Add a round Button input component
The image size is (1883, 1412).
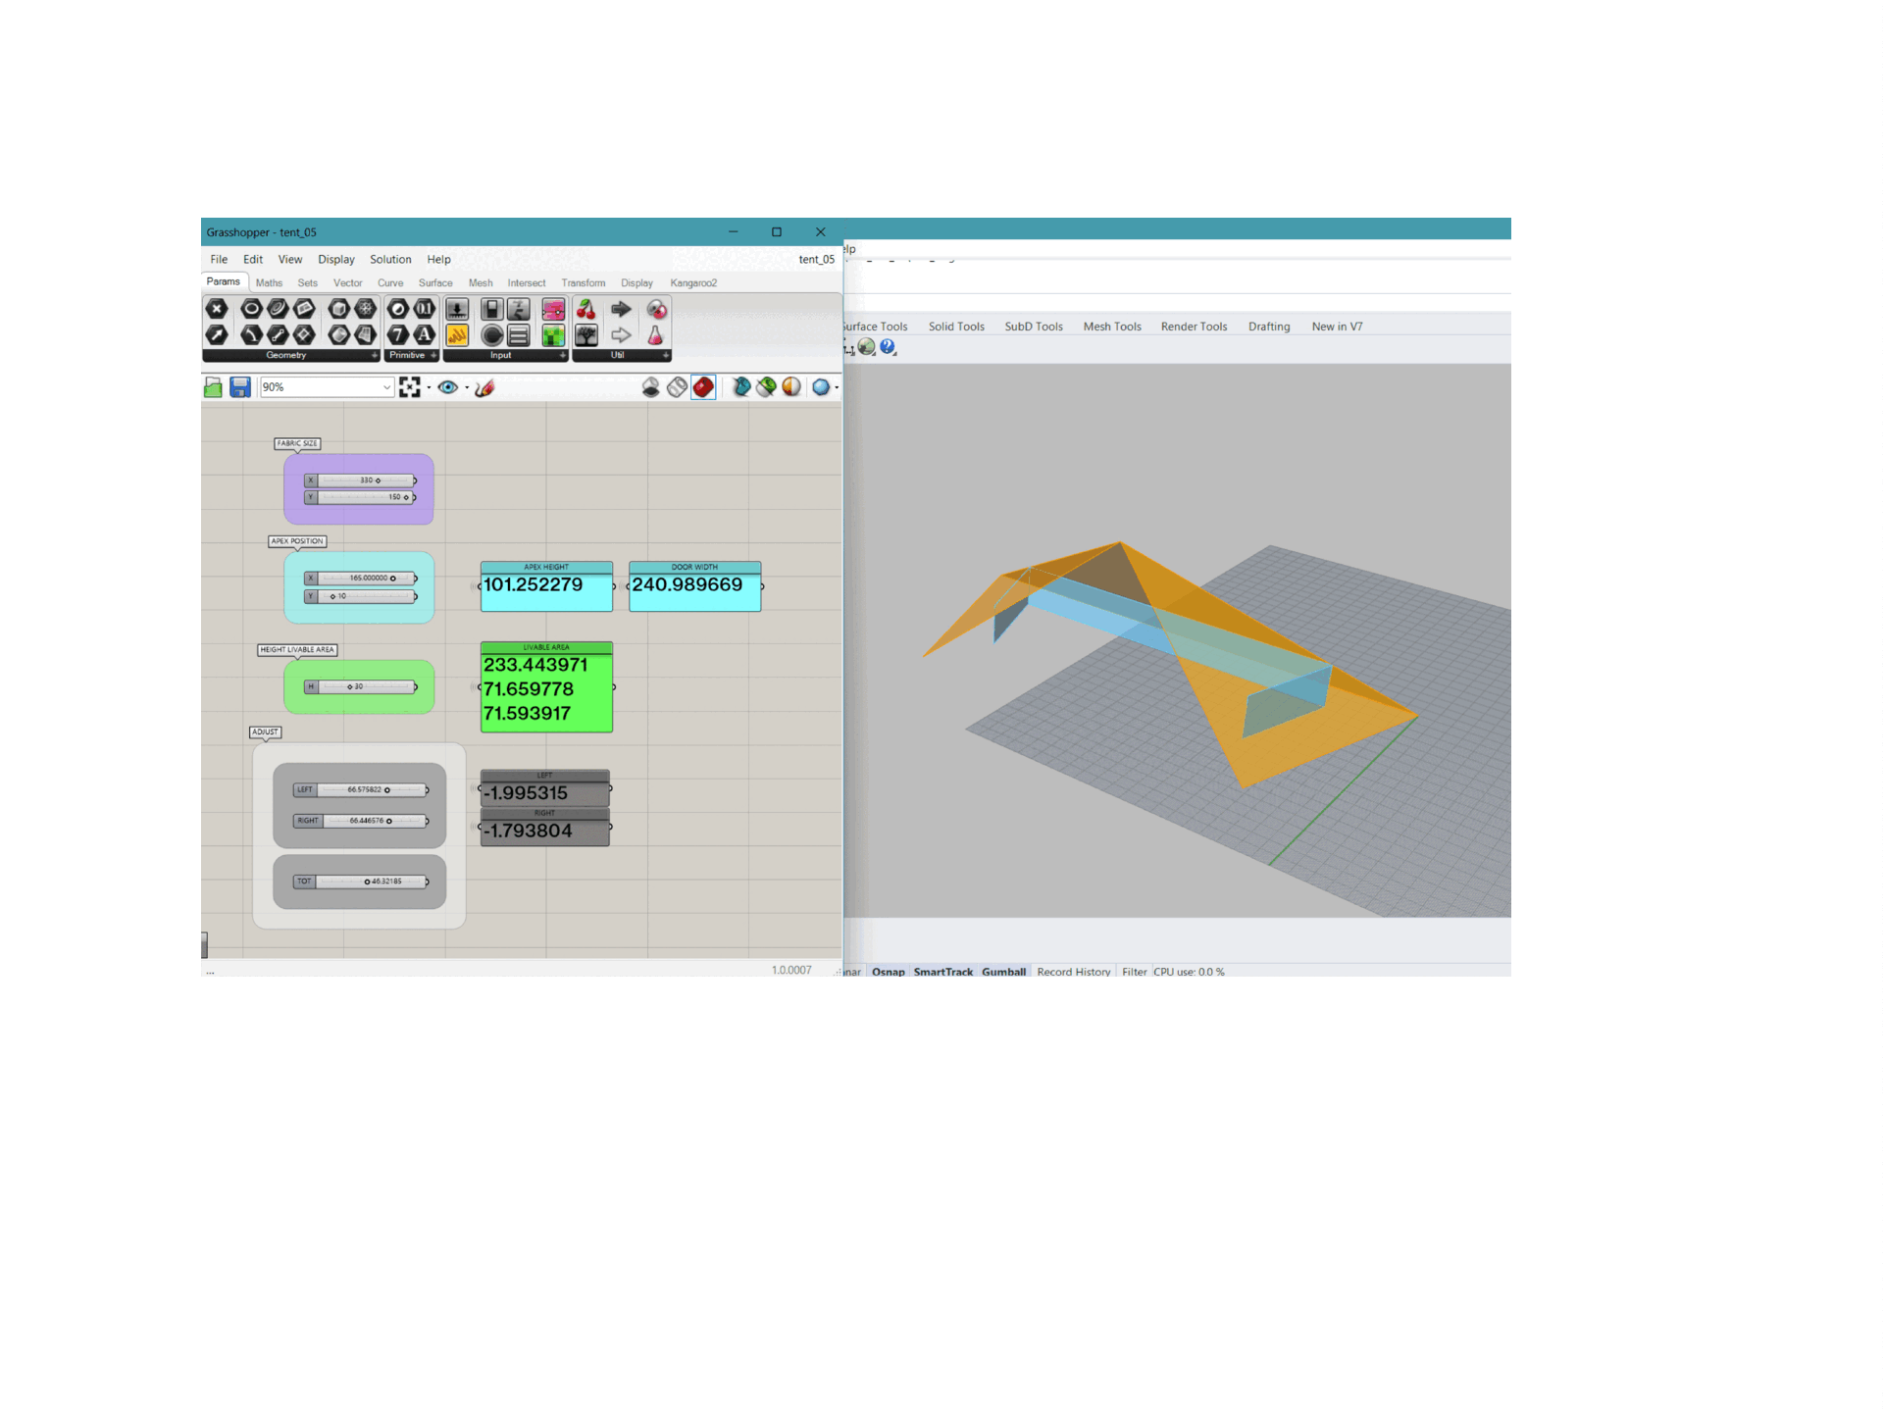pyautogui.click(x=492, y=335)
